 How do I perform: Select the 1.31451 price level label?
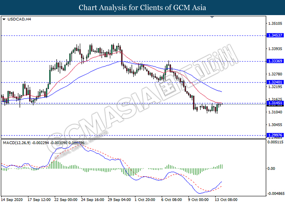point(275,103)
